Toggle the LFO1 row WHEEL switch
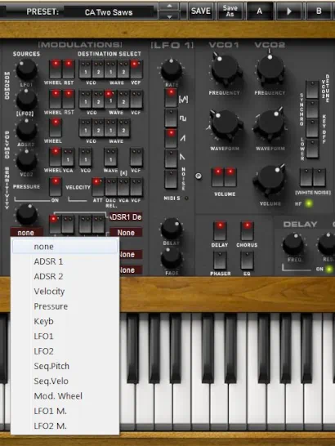 tap(56, 69)
